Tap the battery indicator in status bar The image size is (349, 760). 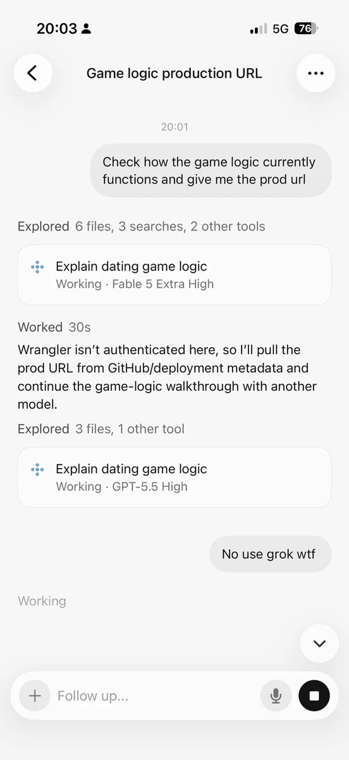tap(307, 28)
